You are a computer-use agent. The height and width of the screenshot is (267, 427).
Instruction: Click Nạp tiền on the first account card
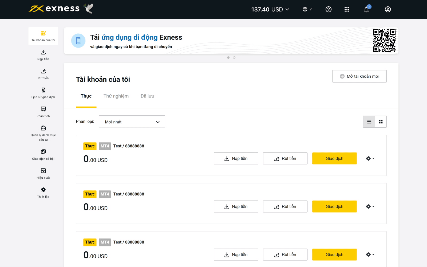[x=236, y=158]
